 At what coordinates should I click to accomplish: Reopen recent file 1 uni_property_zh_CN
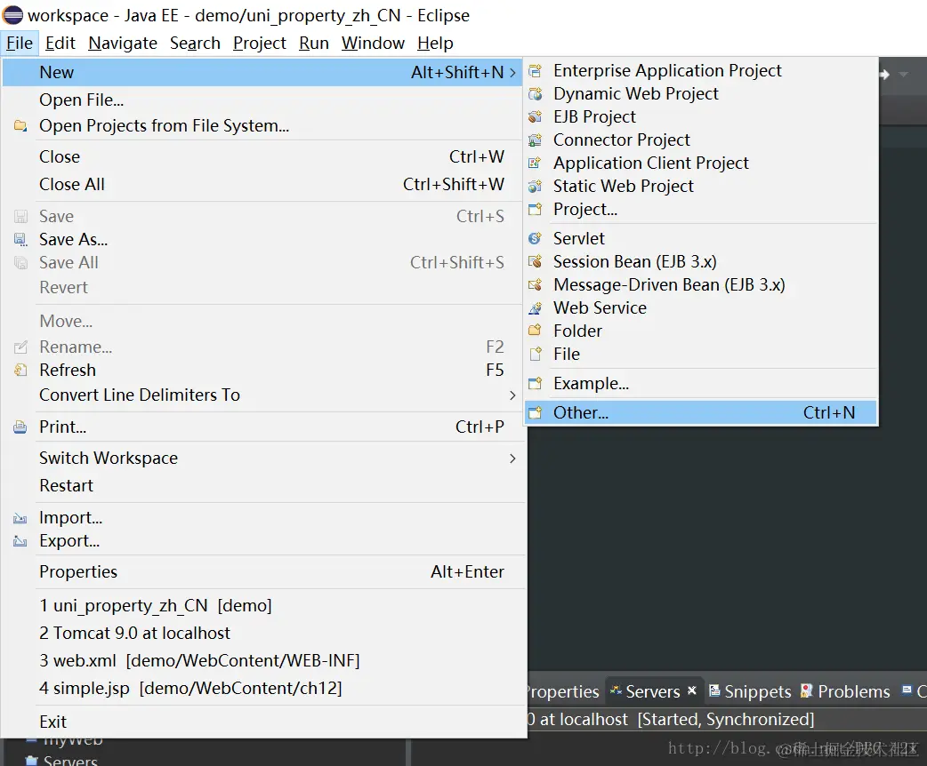(x=263, y=605)
